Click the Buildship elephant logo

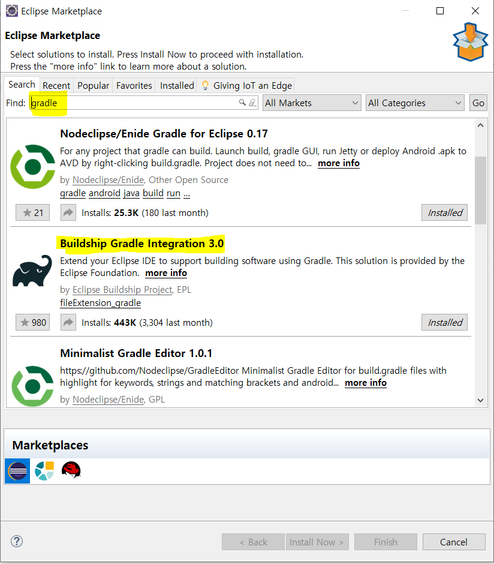click(32, 271)
